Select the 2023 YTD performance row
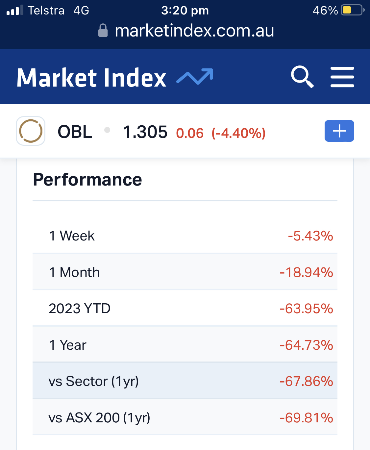Image resolution: width=370 pixels, height=450 pixels. coord(185,309)
